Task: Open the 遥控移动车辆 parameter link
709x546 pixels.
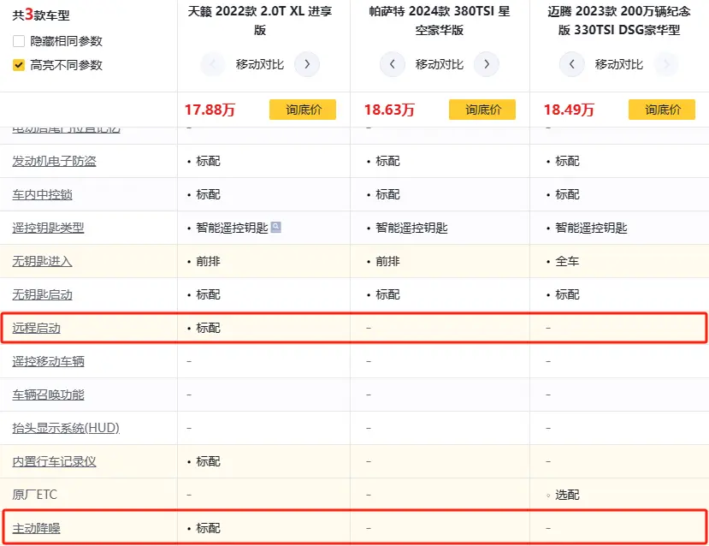Action: click(48, 361)
